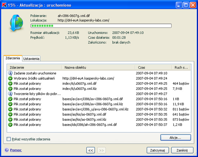This screenshot has height=157, width=198.
Task: Click the green check for av-i386-0607g.xml.dif row
Action: coord(10,99)
